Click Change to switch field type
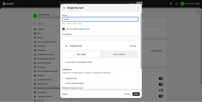202x102 pixels. tap(133, 46)
